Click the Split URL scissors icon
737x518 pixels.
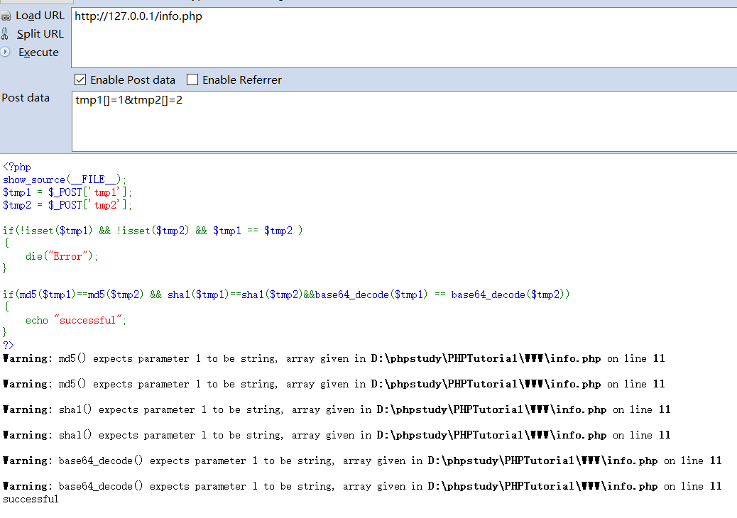[x=5, y=34]
